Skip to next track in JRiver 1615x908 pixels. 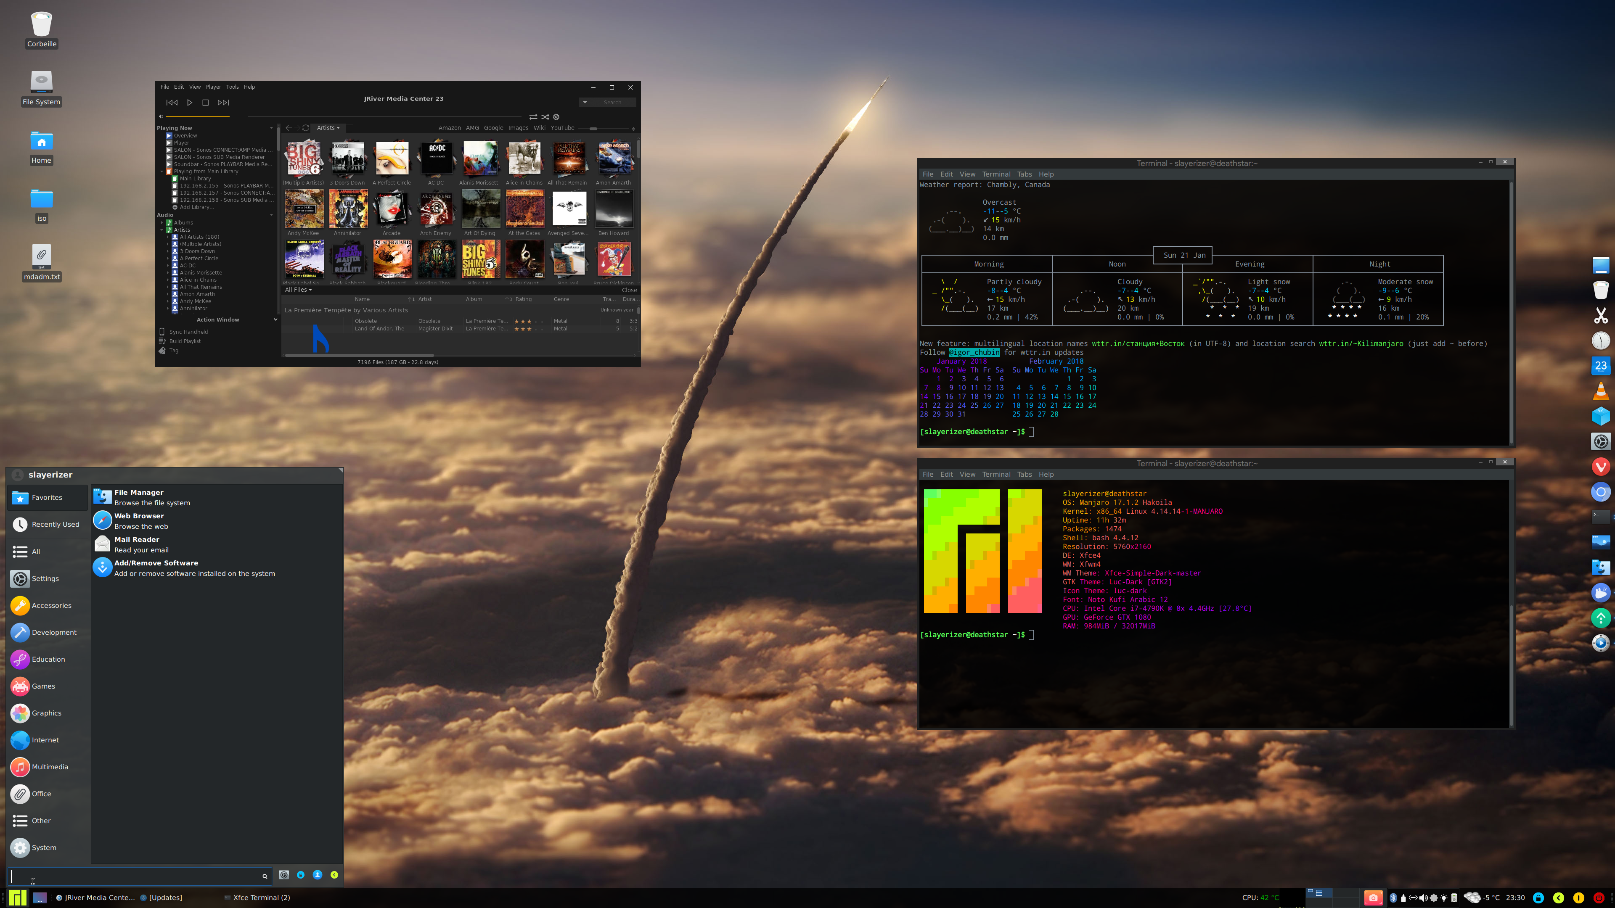(x=223, y=102)
